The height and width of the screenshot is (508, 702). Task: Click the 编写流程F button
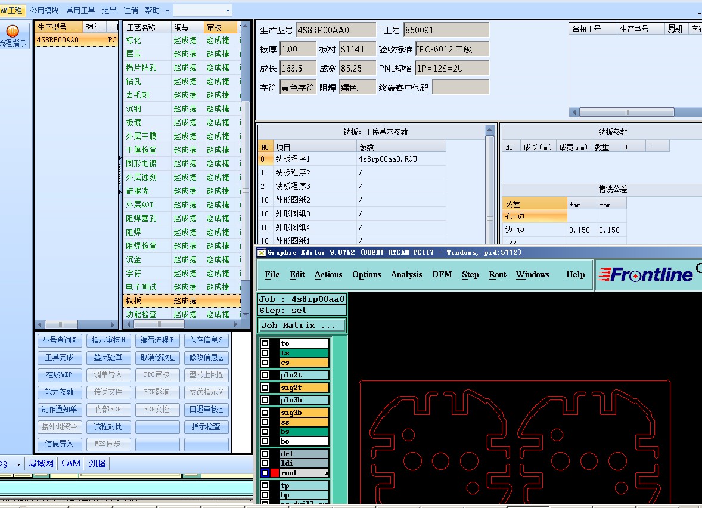click(x=157, y=340)
